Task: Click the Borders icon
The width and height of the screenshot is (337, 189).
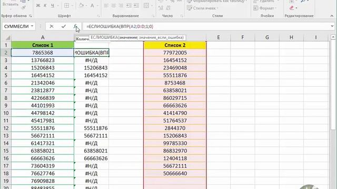Action: tap(67, 6)
